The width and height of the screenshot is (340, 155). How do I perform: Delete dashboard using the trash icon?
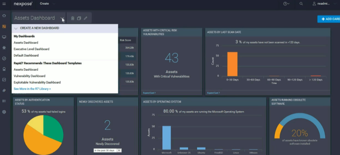[x=73, y=18]
